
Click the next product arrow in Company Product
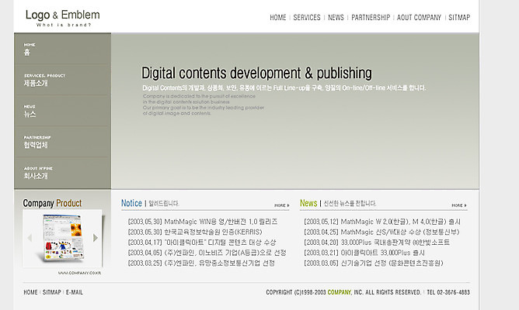96,238
